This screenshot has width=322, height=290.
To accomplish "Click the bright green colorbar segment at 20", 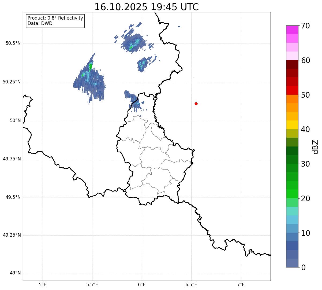I will pyautogui.click(x=292, y=194).
